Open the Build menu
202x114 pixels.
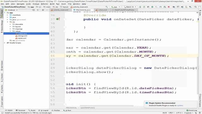click(x=52, y=4)
